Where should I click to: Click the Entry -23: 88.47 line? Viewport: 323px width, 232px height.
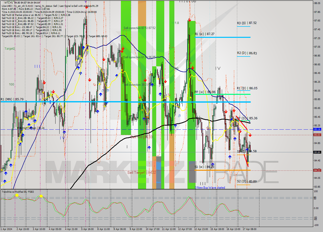pyautogui.click(x=32, y=27)
